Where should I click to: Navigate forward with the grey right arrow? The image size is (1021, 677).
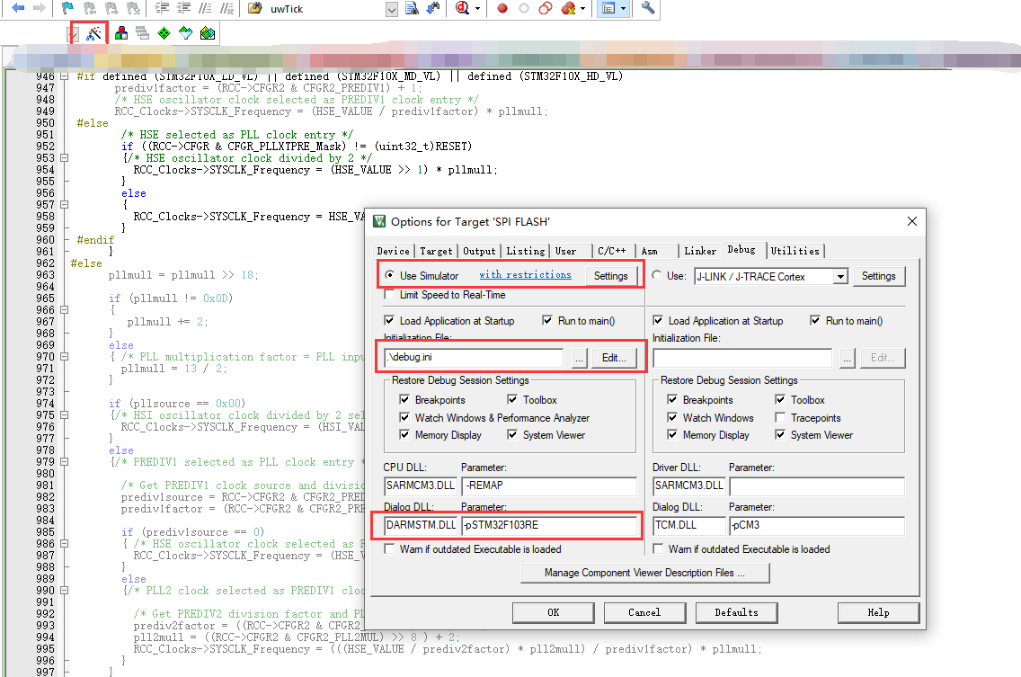coord(39,8)
